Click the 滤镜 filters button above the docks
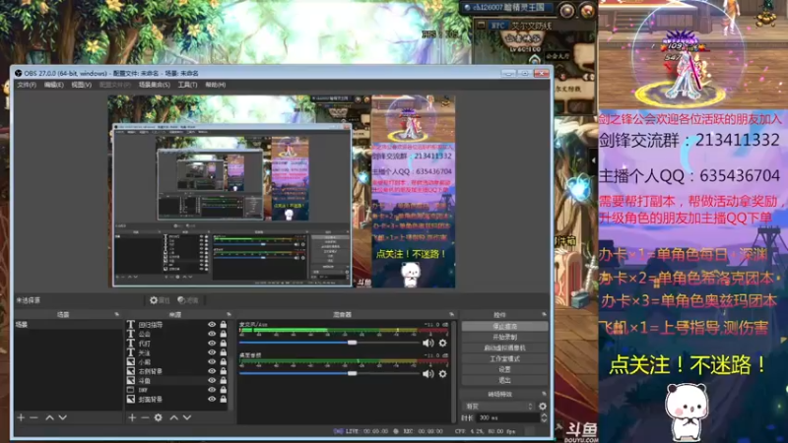The width and height of the screenshot is (788, 443). 188,300
